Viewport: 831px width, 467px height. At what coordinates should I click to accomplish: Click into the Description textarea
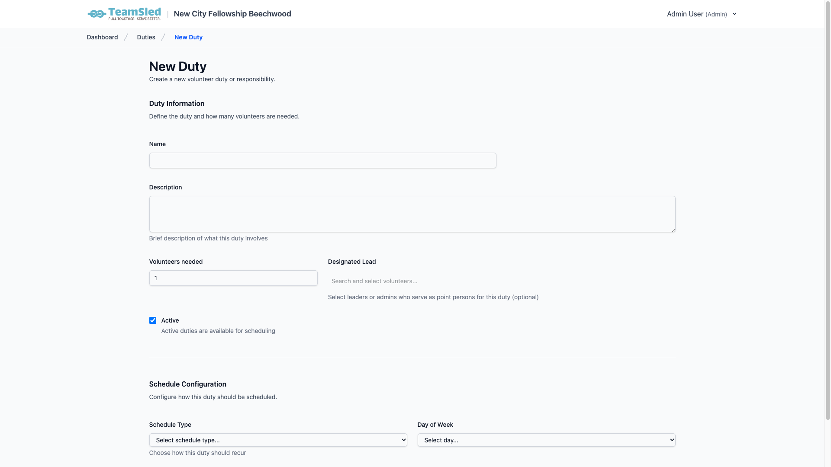click(412, 214)
